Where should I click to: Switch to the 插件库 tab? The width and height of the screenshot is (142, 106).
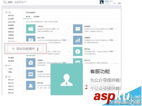[x=28, y=16]
